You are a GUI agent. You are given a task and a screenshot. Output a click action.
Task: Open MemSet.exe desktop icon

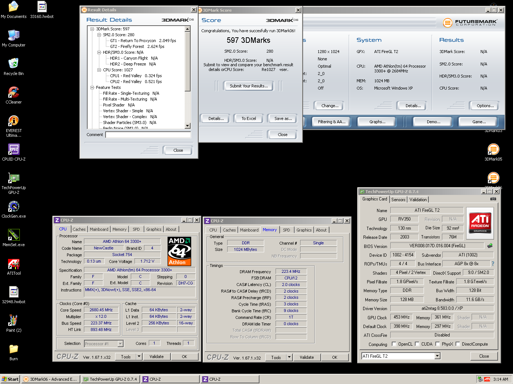click(x=14, y=238)
